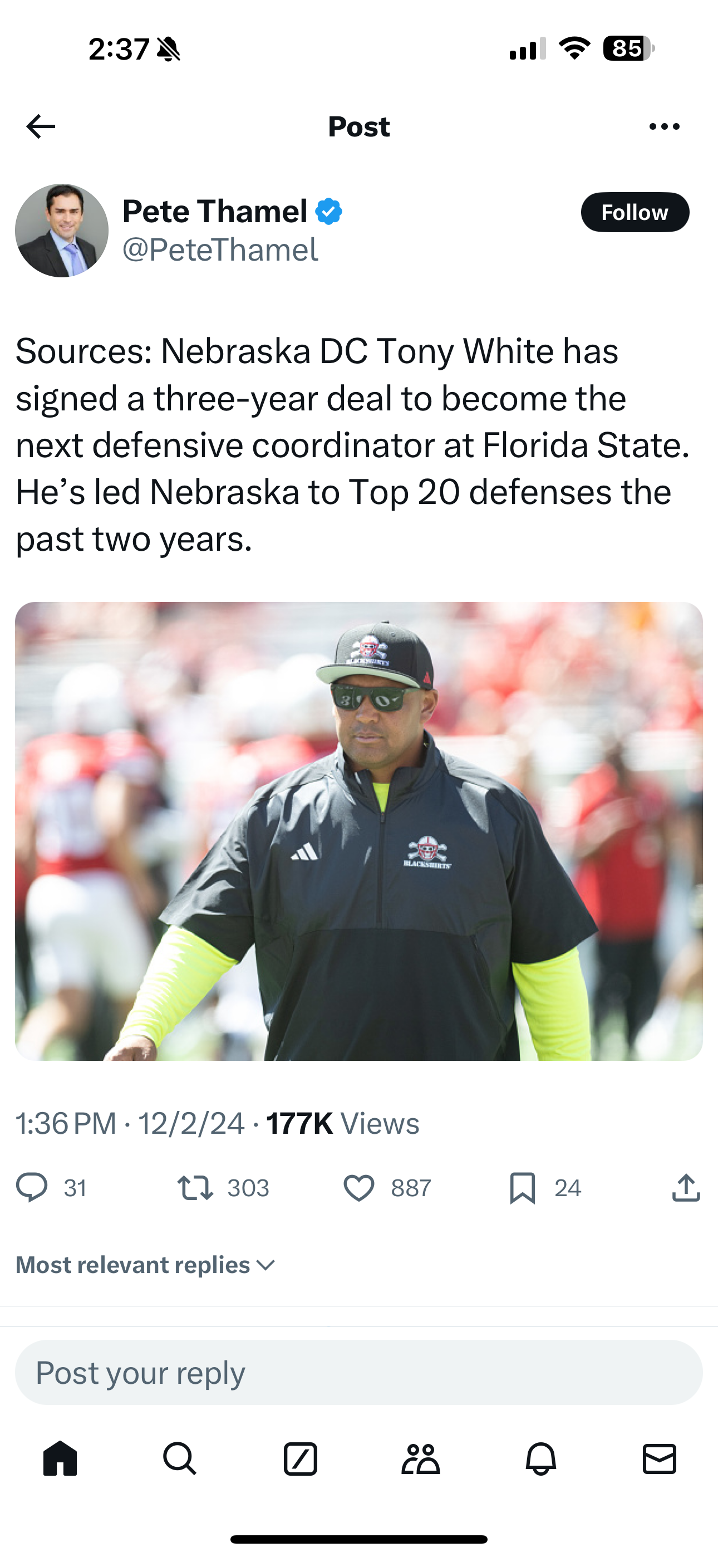Expand Most relevant replies sort dropdown
This screenshot has width=718, height=1557.
[x=146, y=1265]
